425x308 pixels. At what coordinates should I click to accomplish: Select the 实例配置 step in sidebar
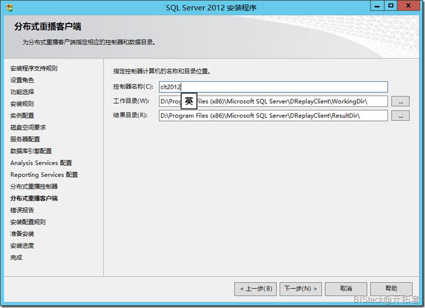click(x=22, y=115)
